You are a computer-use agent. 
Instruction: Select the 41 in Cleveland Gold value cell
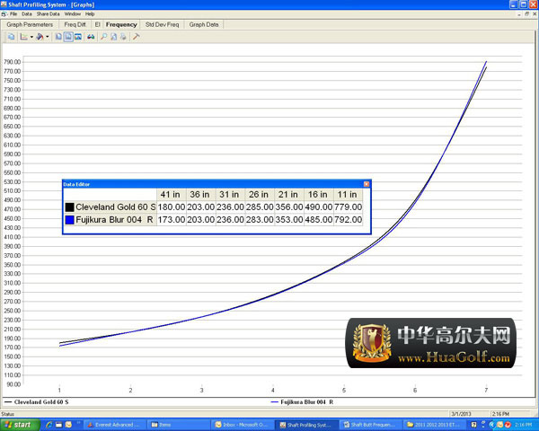[171, 207]
